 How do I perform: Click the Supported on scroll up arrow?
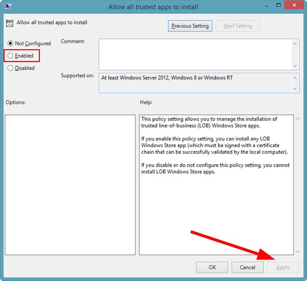click(x=295, y=78)
